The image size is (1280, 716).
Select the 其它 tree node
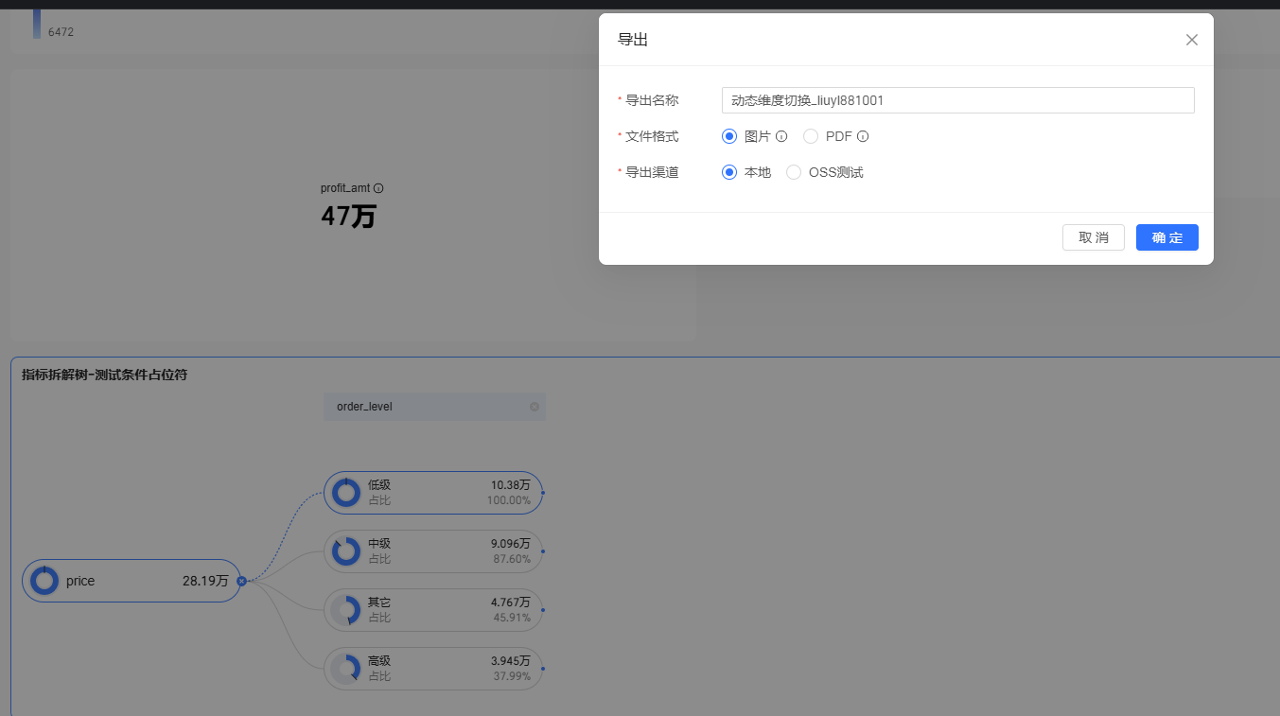click(433, 610)
